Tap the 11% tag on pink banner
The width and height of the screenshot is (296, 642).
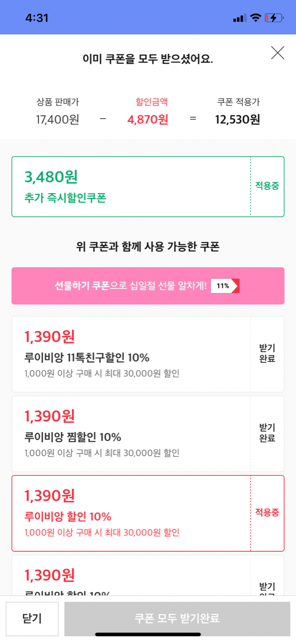coord(225,286)
